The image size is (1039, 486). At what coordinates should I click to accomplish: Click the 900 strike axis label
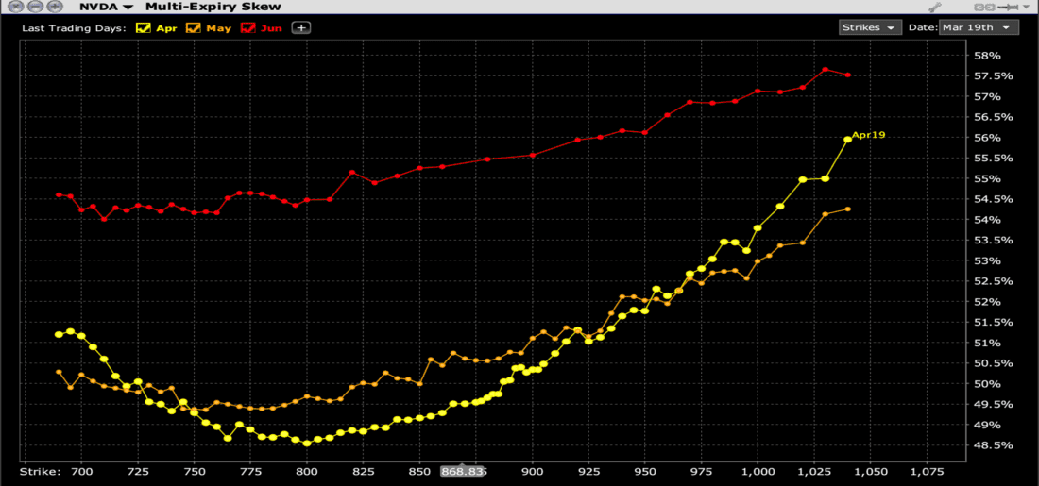point(532,472)
